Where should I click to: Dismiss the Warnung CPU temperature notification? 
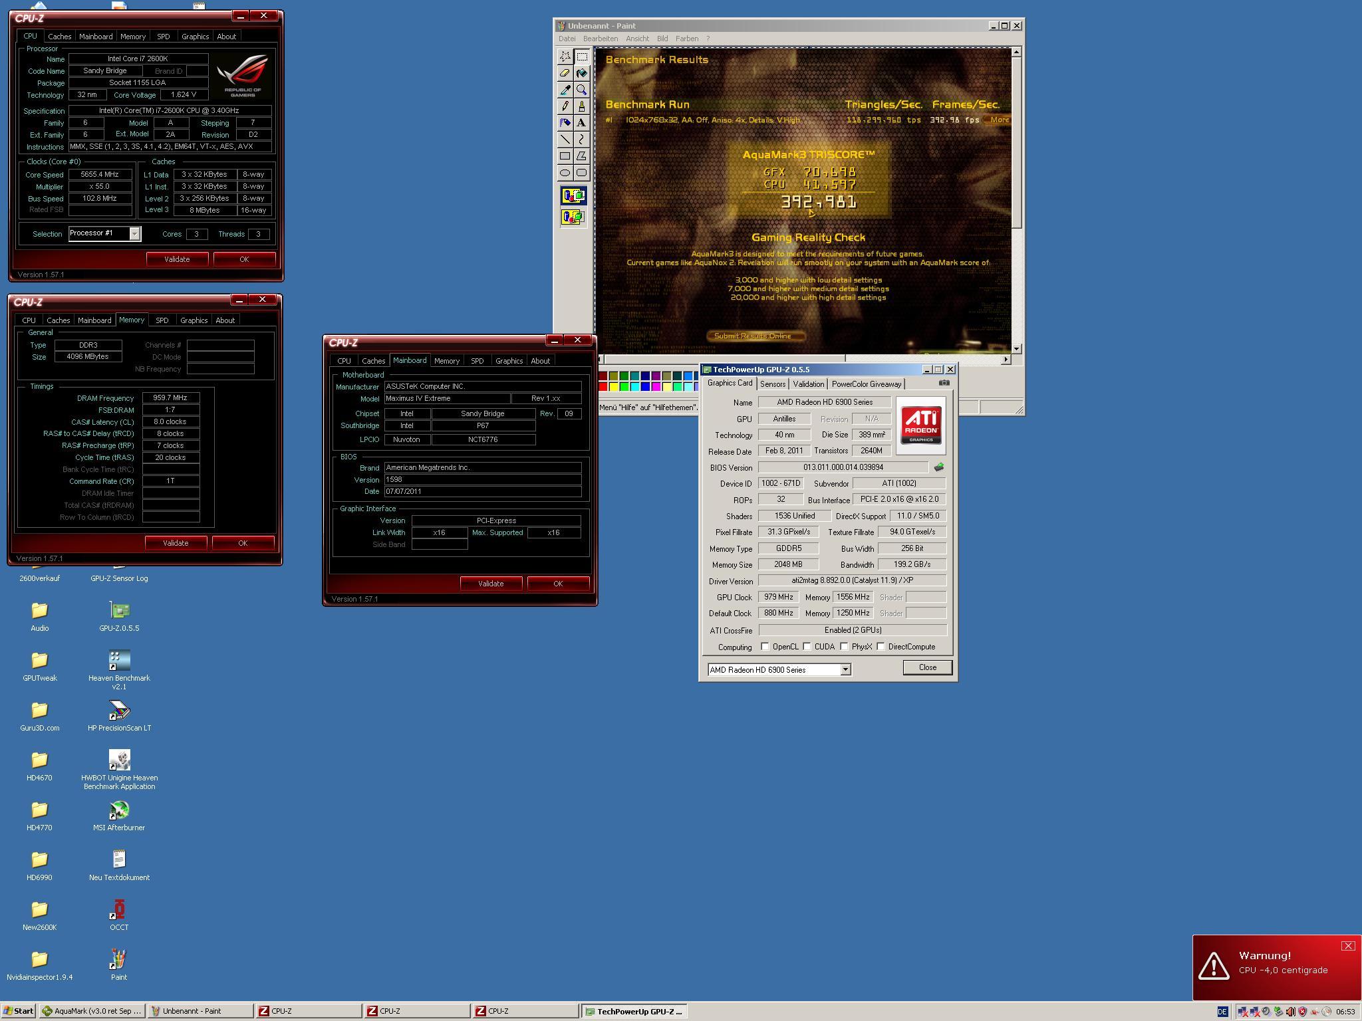click(x=1347, y=946)
